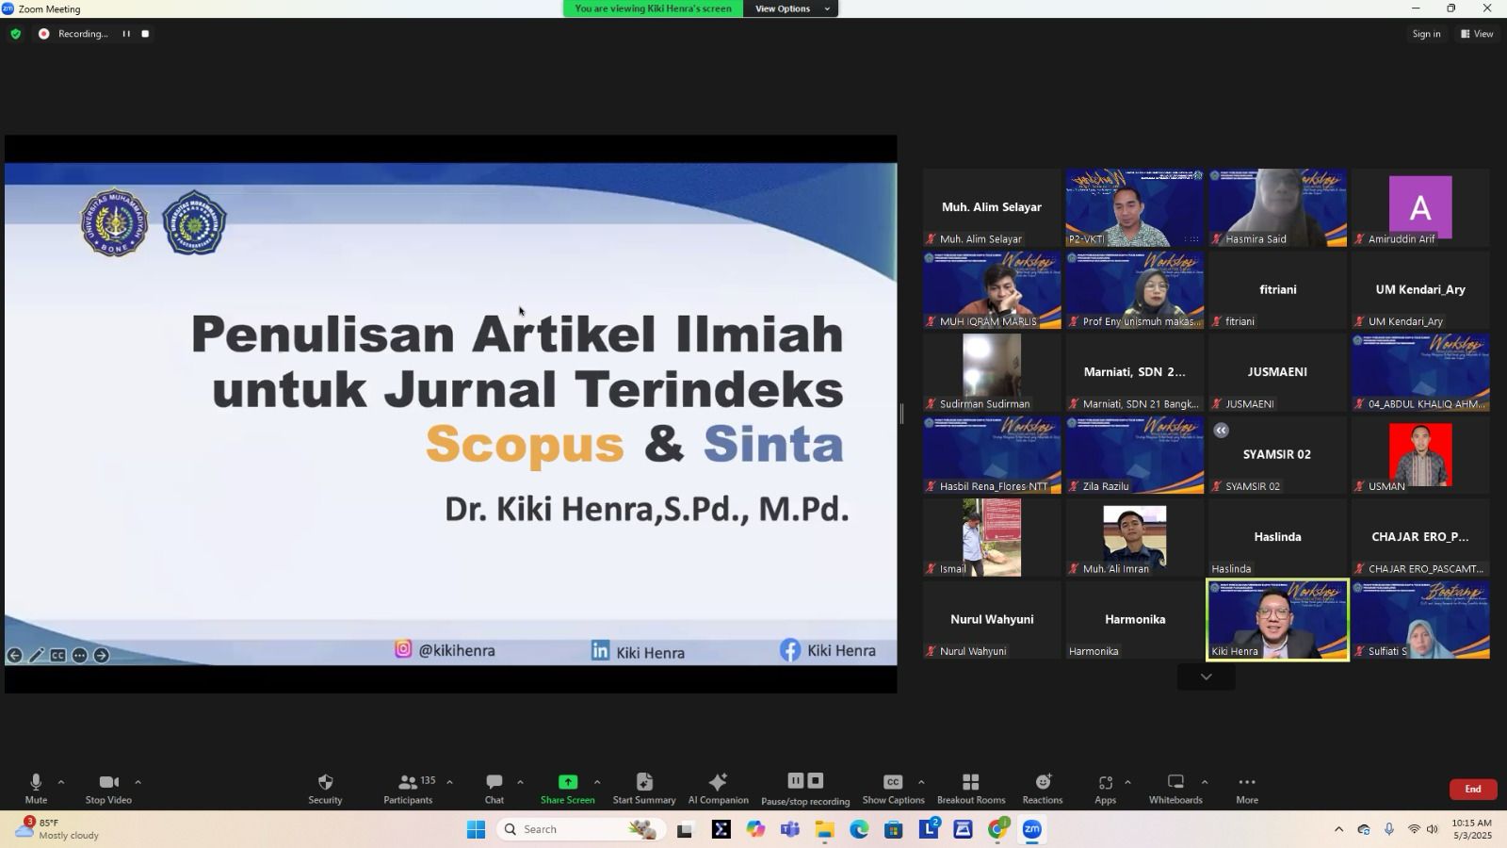This screenshot has width=1507, height=848.
Task: Show next page of participant videos
Action: (1206, 677)
